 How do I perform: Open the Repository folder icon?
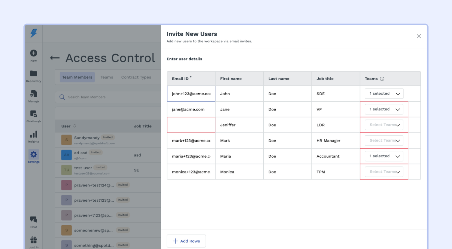34,74
